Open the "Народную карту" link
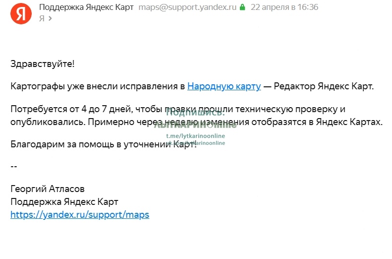The height and width of the screenshot is (259, 392). pyautogui.click(x=224, y=86)
